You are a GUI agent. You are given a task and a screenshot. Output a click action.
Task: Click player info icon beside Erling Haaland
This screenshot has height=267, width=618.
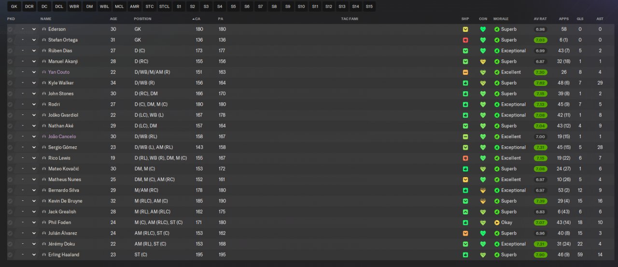point(44,254)
